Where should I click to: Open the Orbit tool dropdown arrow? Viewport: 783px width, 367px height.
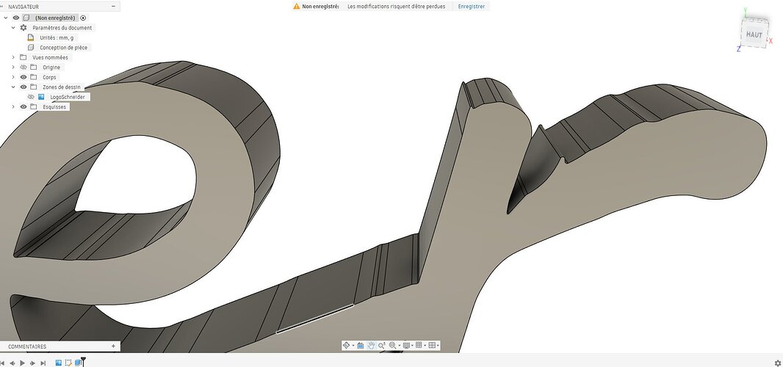coord(353,346)
